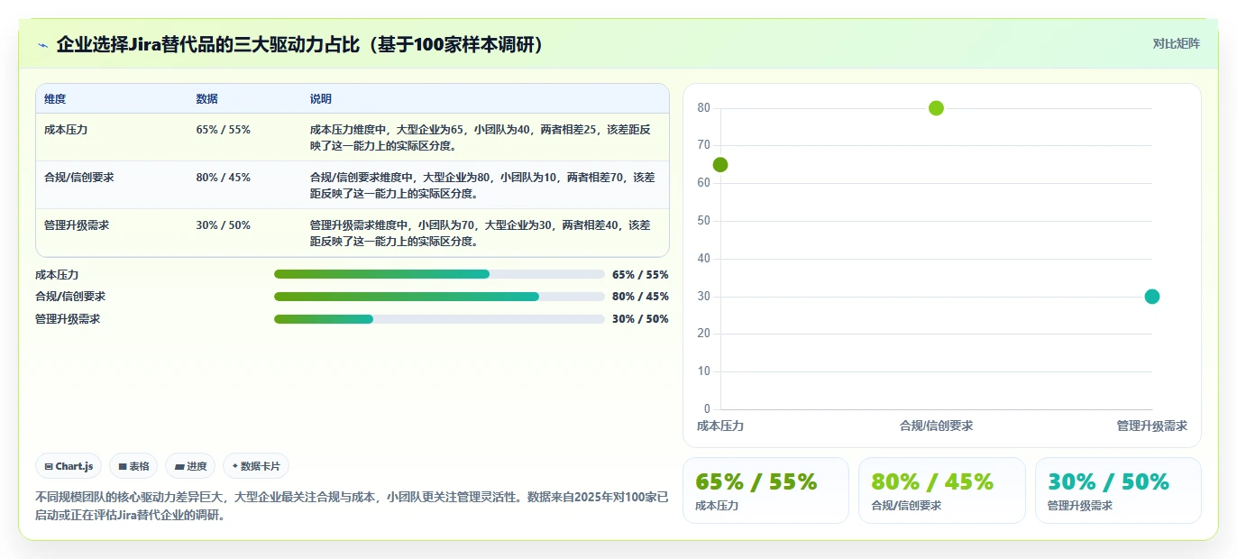Click the dark green chart point at 65
Viewport: 1237px width, 559px height.
point(720,165)
